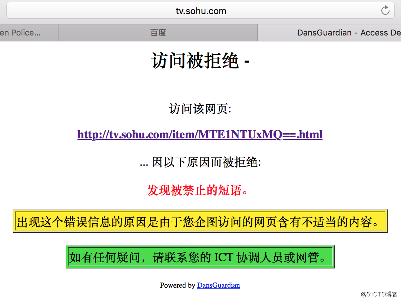Click the 访问该网页: label
This screenshot has height=301, width=401.
(200, 109)
